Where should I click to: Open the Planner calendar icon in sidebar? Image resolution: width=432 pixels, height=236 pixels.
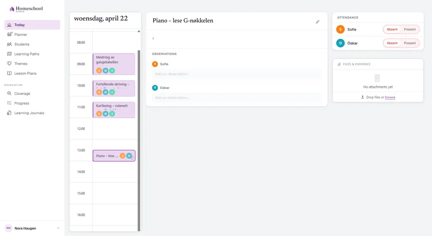click(x=9, y=34)
